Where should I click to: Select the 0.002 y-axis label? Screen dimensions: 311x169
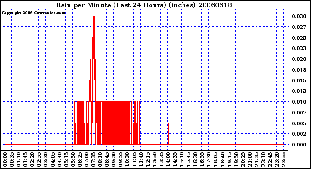click(x=299, y=134)
